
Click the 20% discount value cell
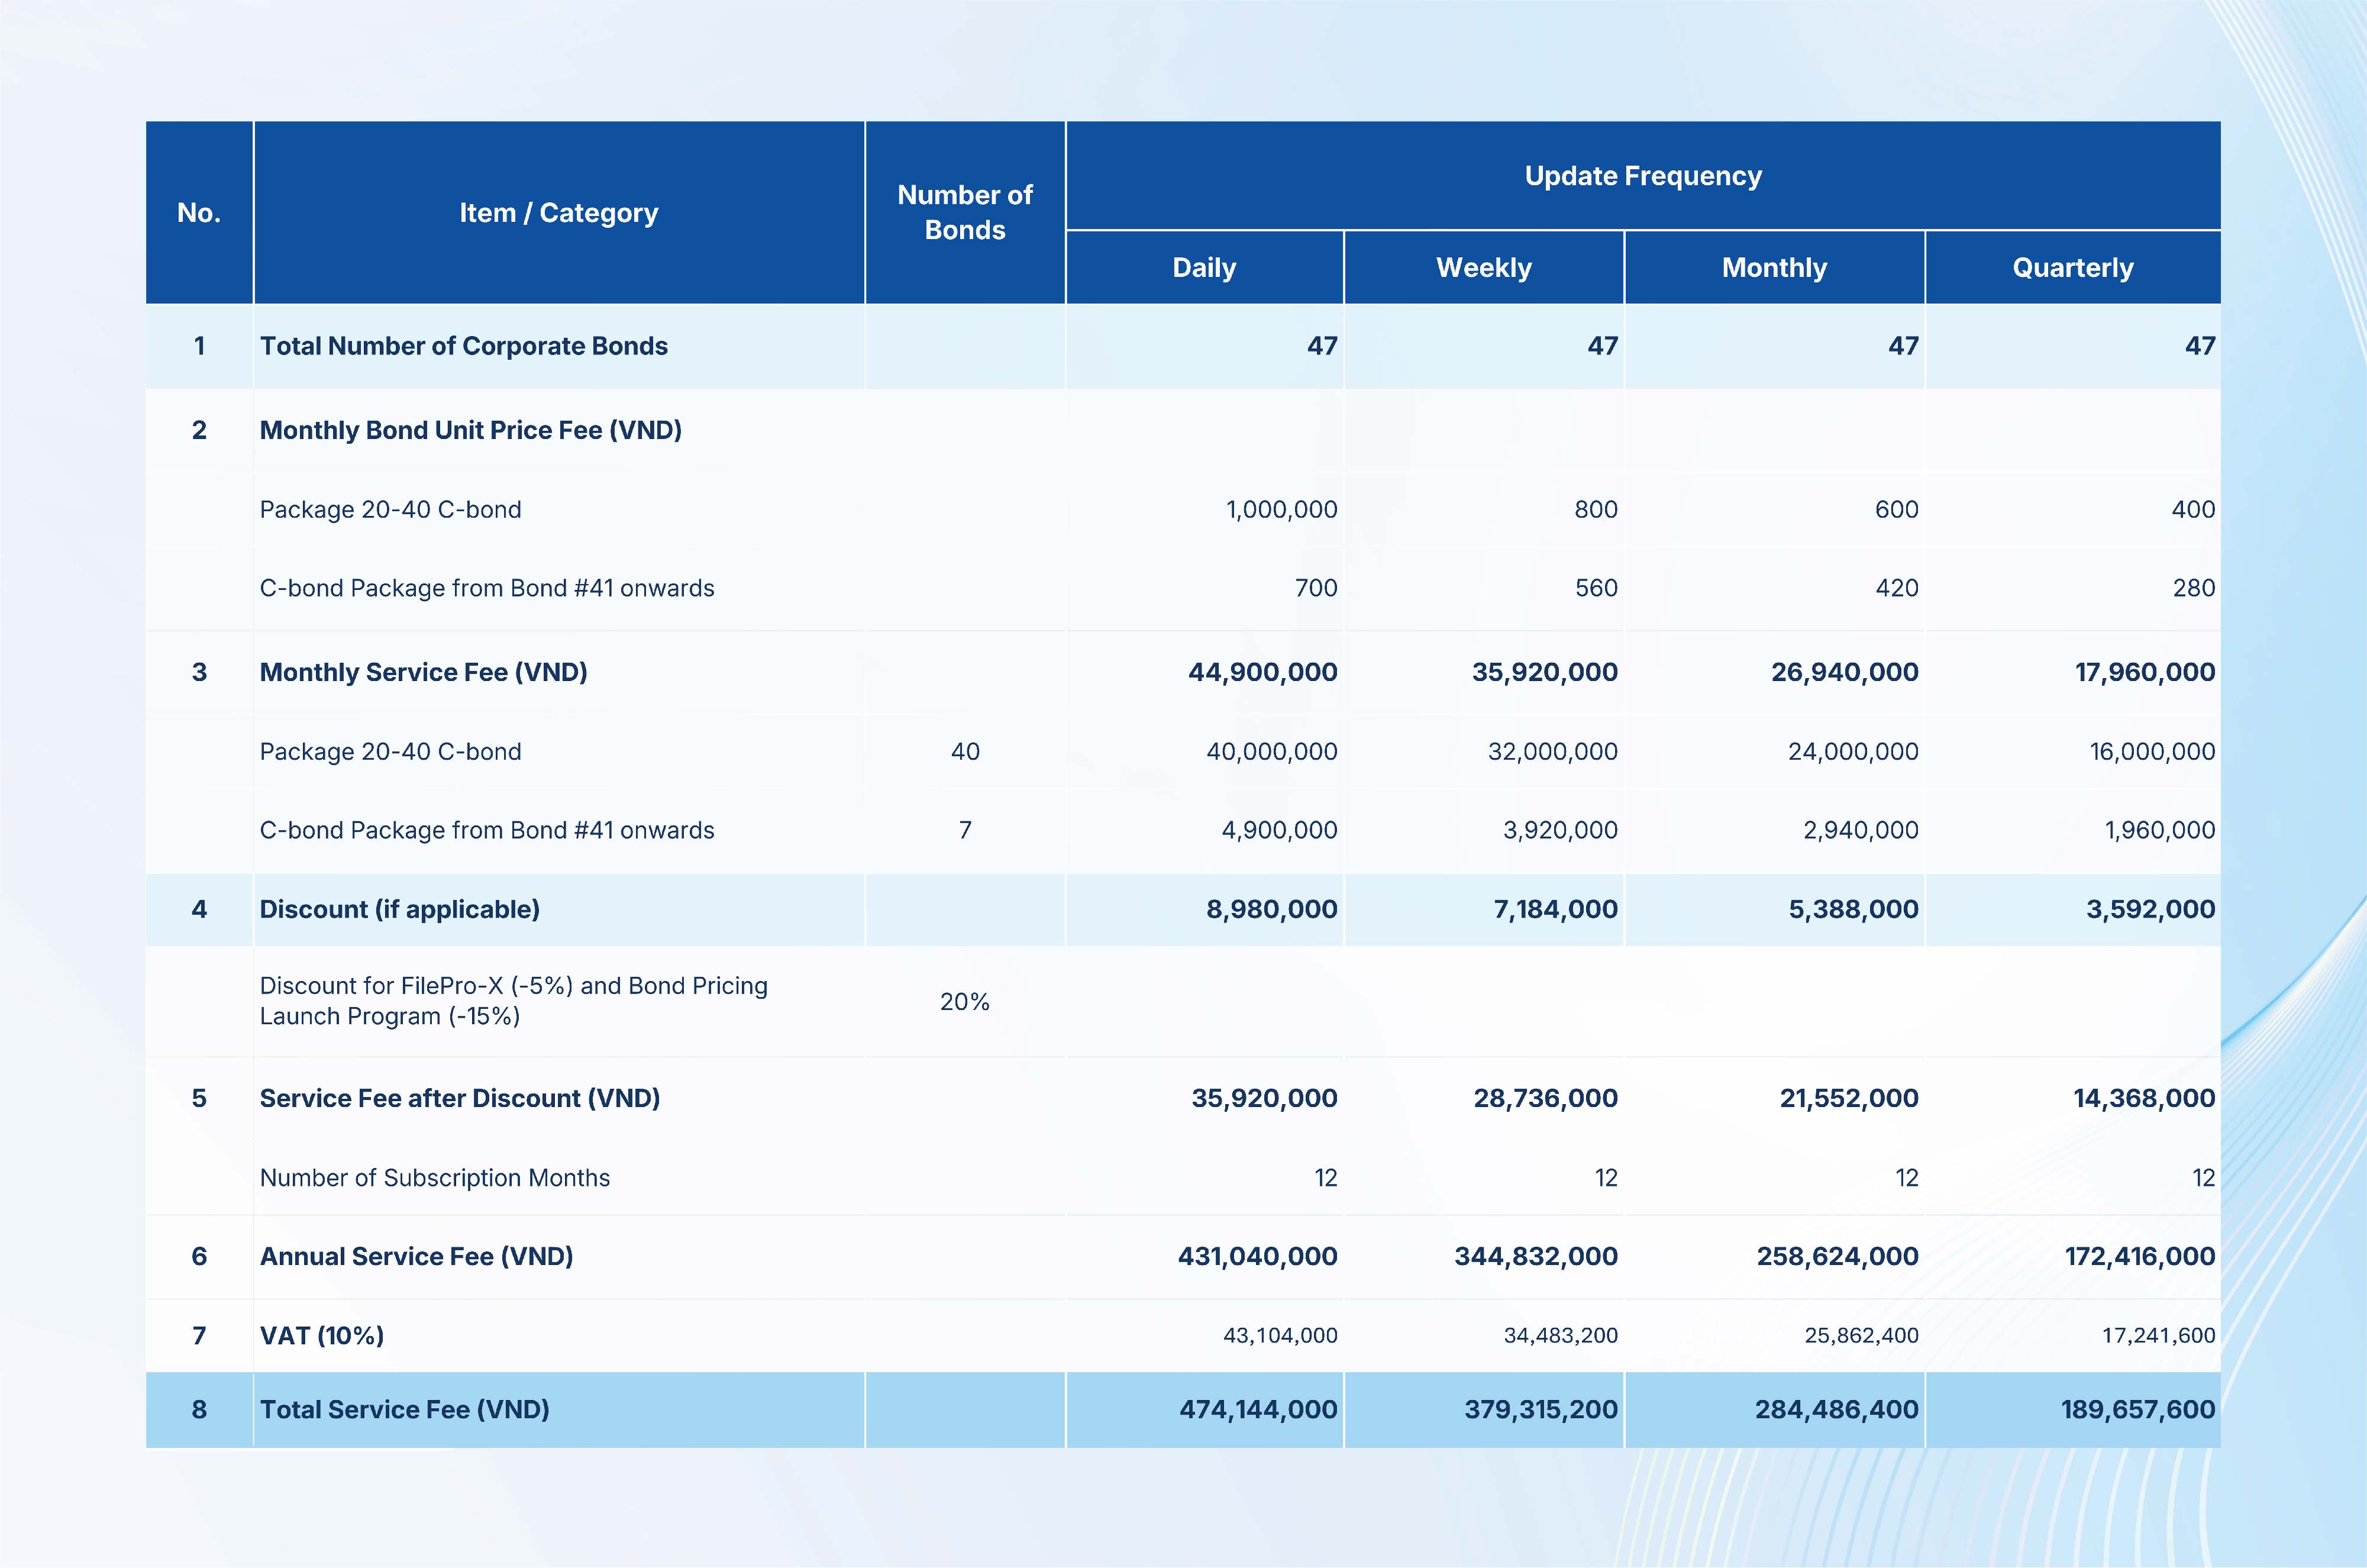964,1002
